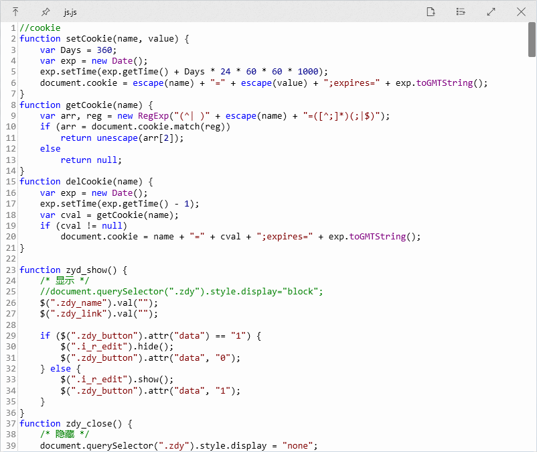This screenshot has width=537, height=452.
Task: Click the value 360 on line 3
Action: point(104,50)
